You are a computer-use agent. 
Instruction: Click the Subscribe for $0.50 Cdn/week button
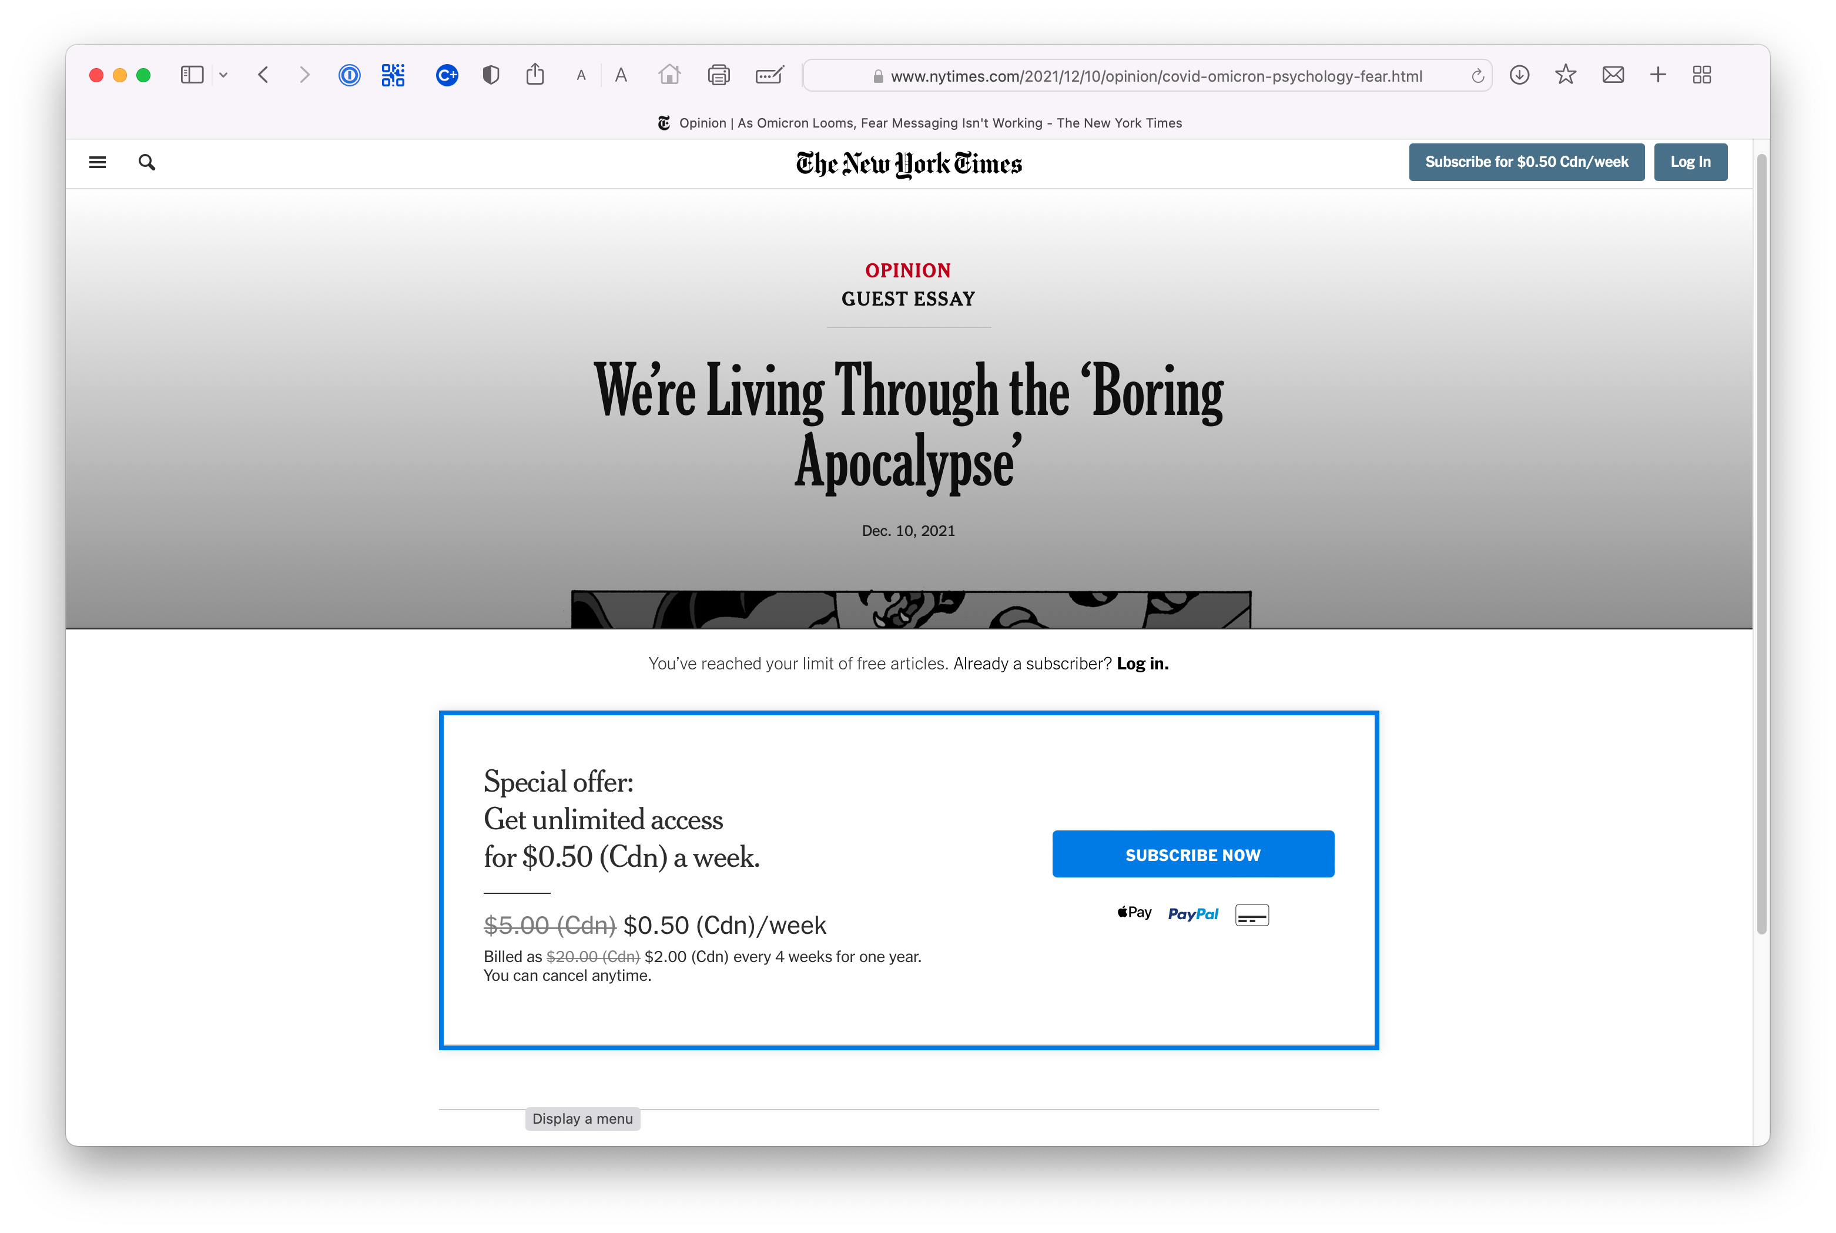[x=1526, y=162]
